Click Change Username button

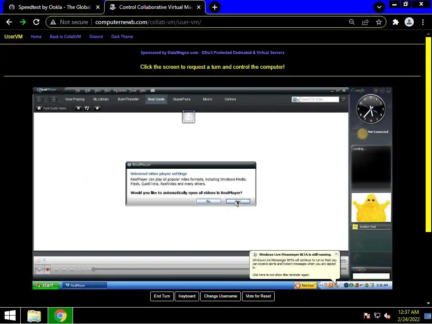(x=220, y=296)
